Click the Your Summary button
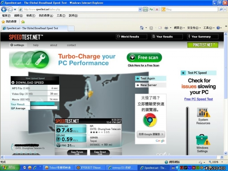Viewport: 228px width, 171px height. (x=203, y=37)
